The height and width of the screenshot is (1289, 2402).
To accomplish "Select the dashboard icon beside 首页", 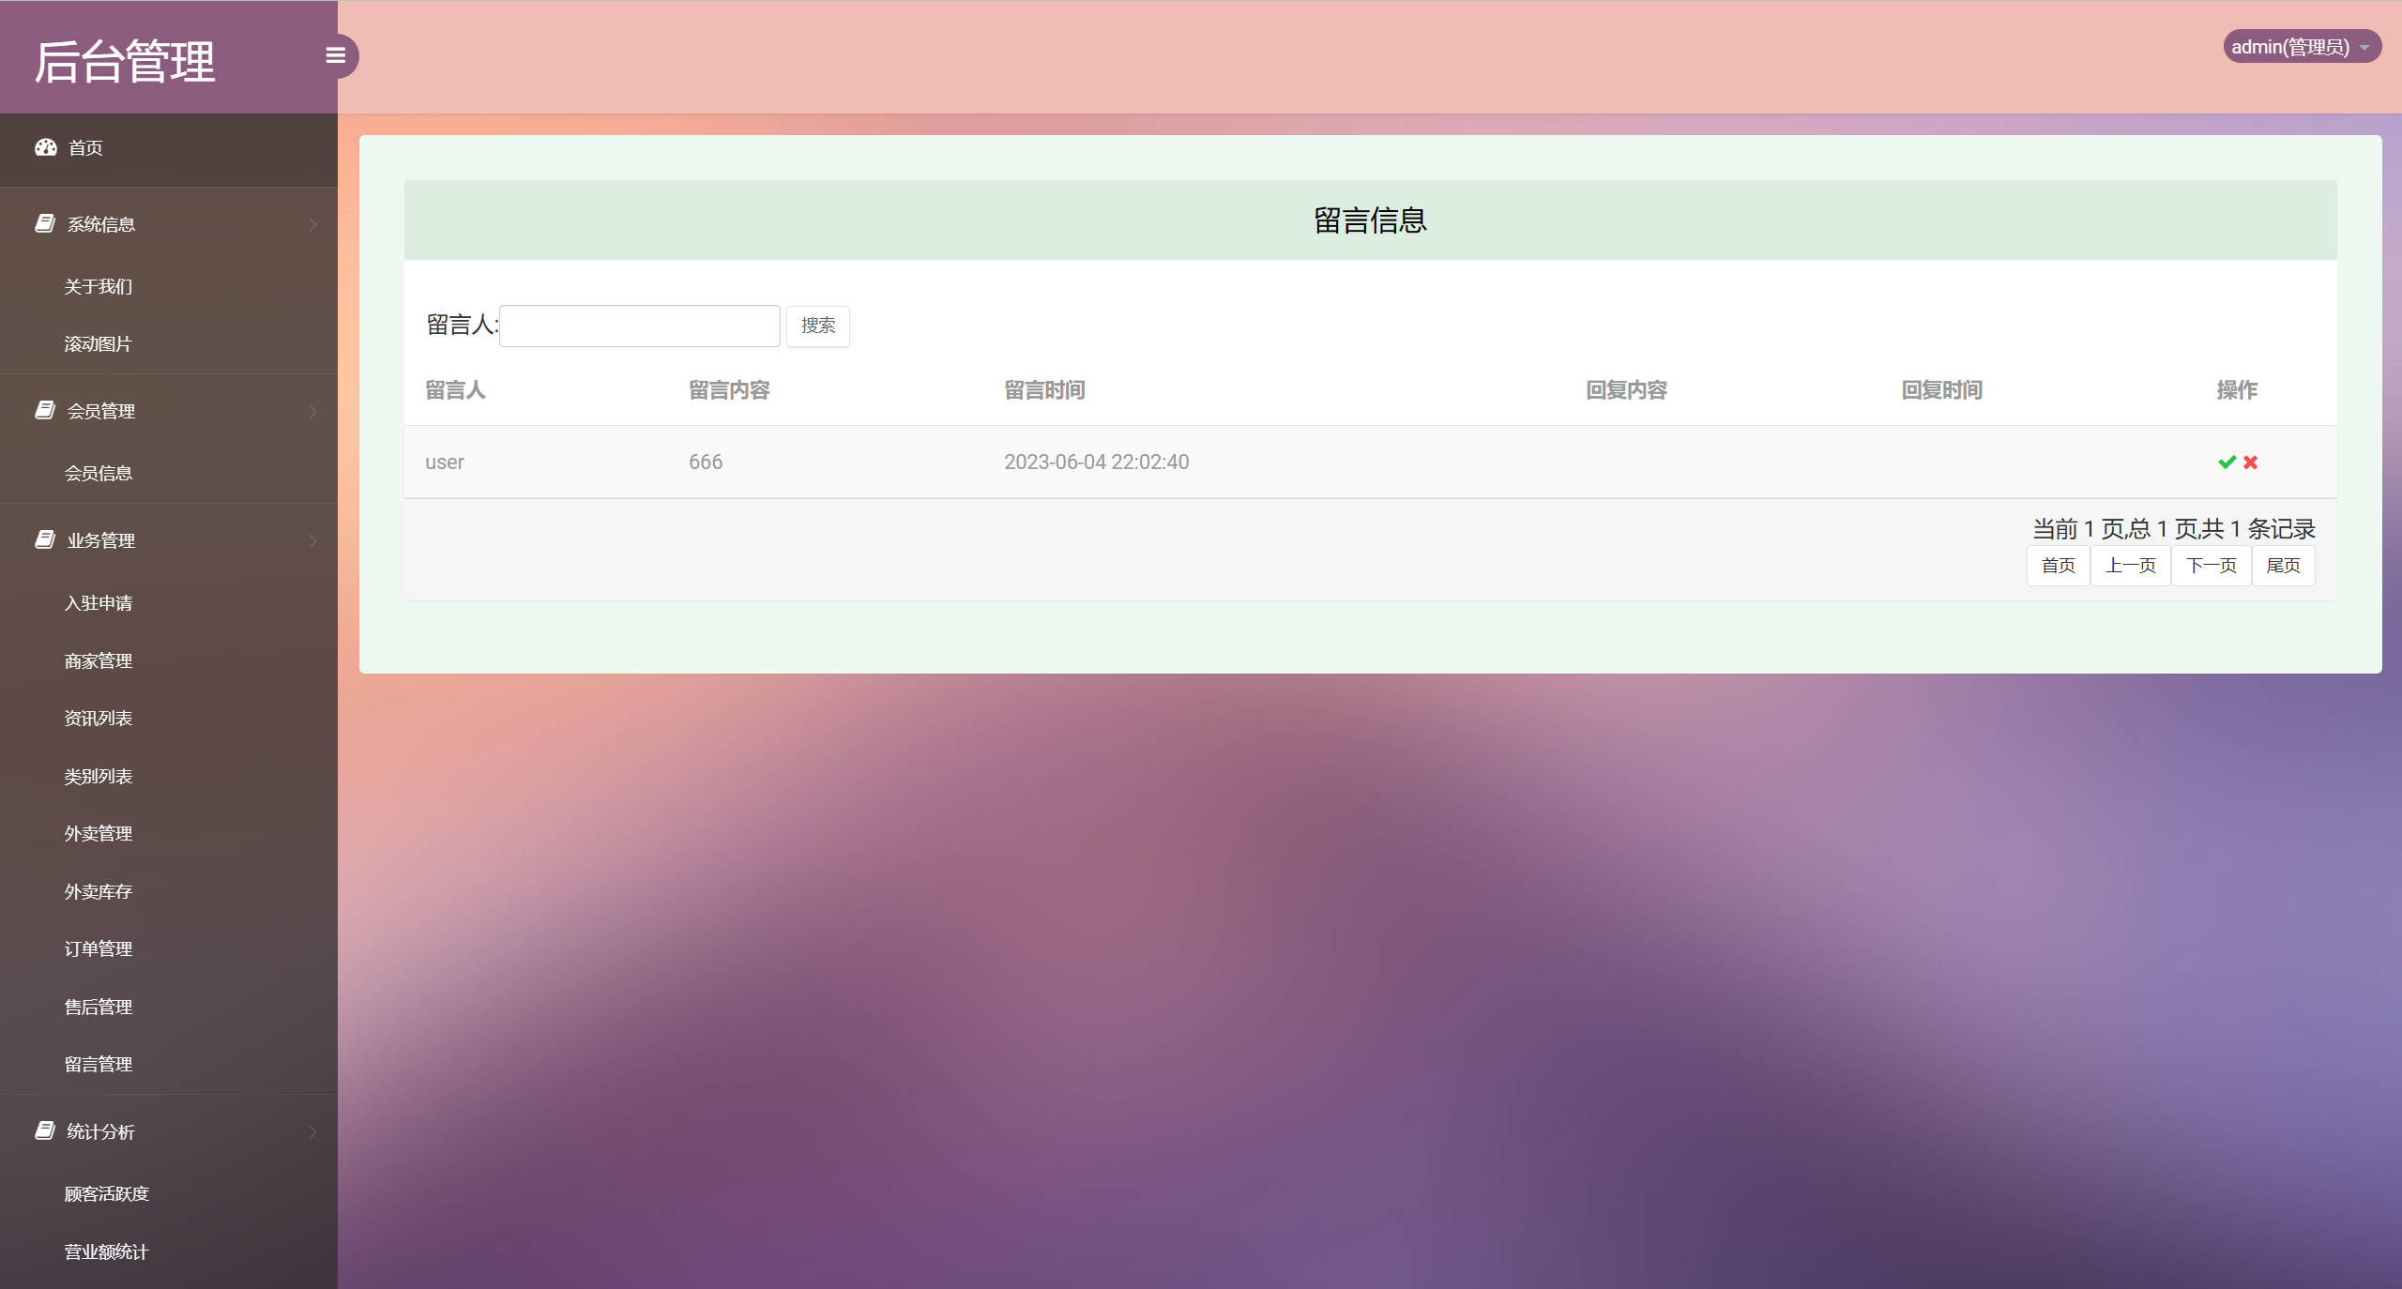I will (46, 147).
